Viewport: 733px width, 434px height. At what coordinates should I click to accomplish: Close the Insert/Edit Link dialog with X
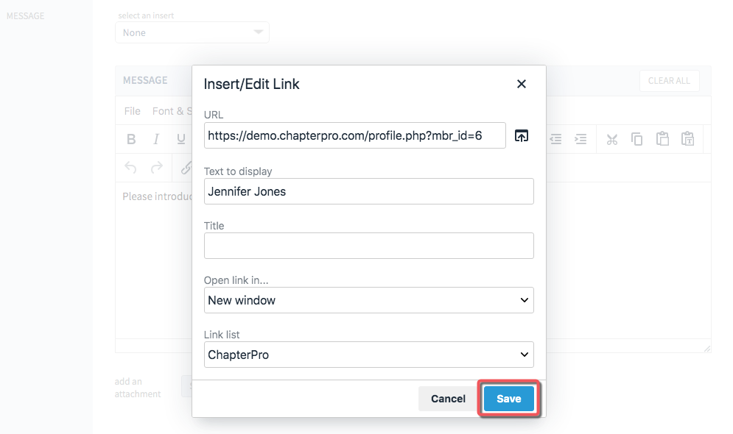tap(522, 84)
